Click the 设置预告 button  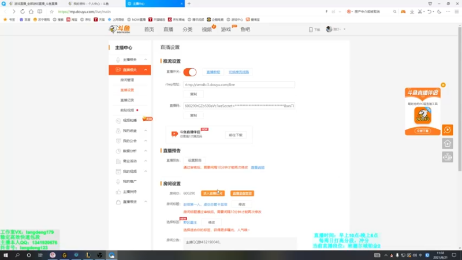(x=195, y=161)
